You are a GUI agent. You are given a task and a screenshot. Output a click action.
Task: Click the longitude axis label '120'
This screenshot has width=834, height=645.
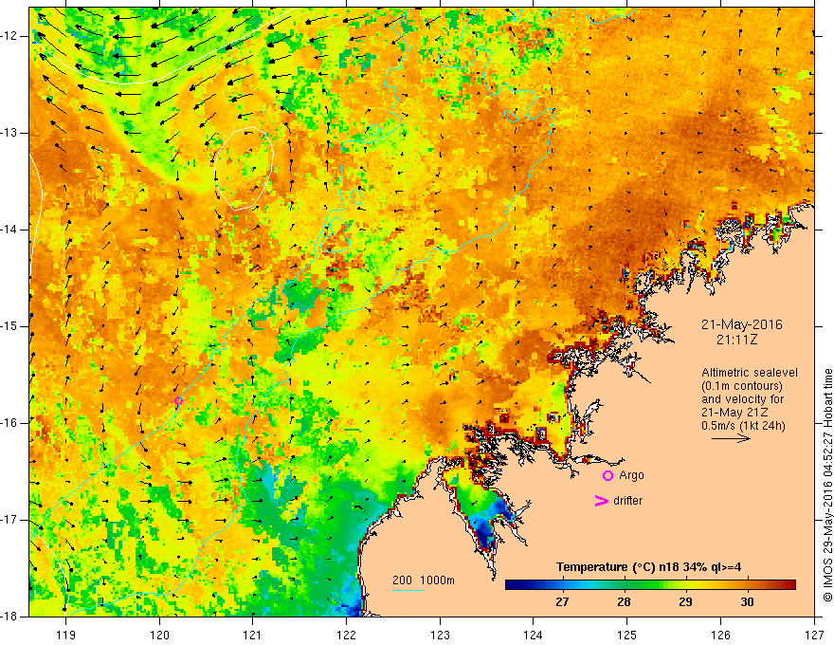159,635
